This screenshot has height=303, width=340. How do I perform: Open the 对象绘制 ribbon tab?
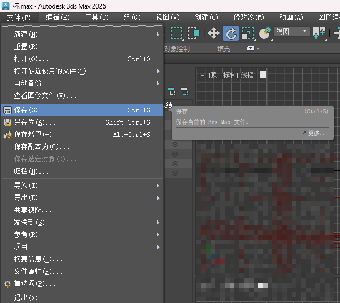click(x=177, y=49)
